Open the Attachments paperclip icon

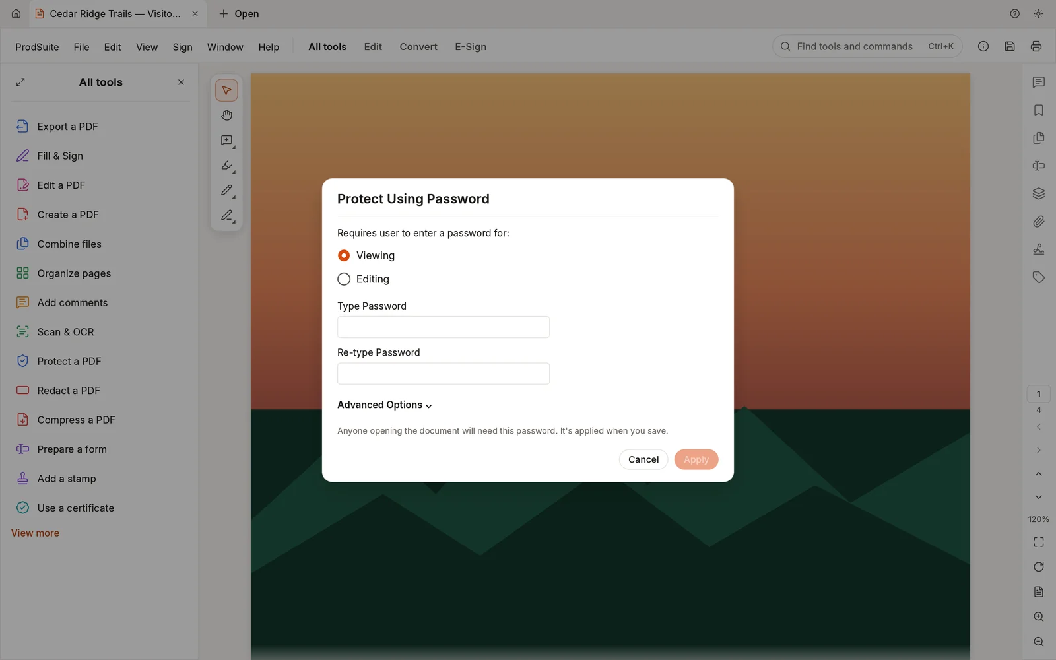[1039, 222]
